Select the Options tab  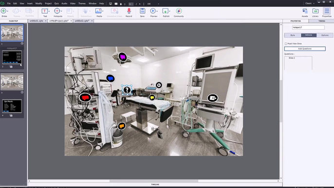[x=325, y=35]
